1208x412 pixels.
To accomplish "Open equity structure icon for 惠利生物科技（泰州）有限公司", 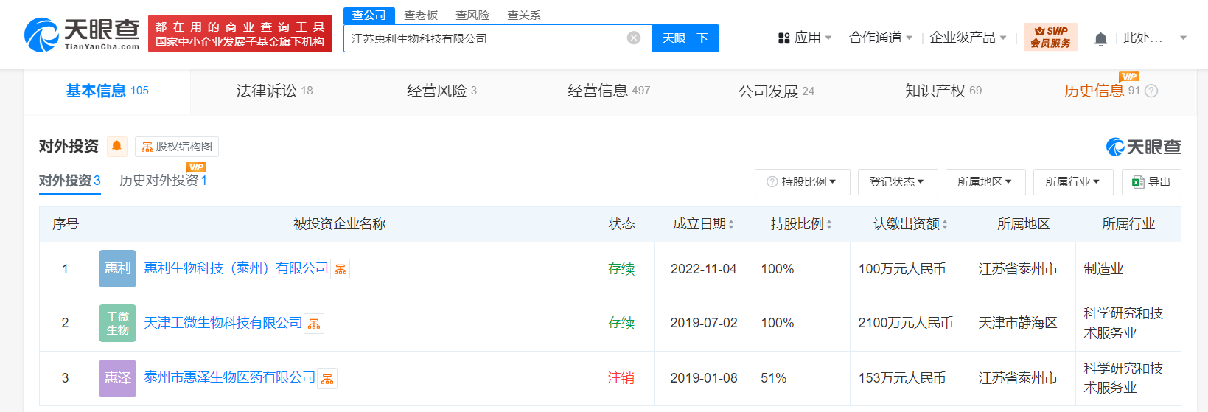I will 341,270.
